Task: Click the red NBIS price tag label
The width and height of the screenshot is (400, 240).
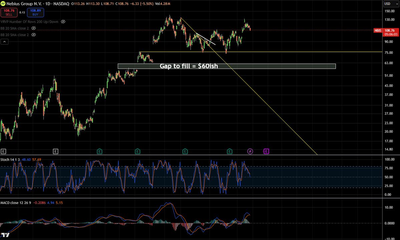Action: [x=378, y=30]
